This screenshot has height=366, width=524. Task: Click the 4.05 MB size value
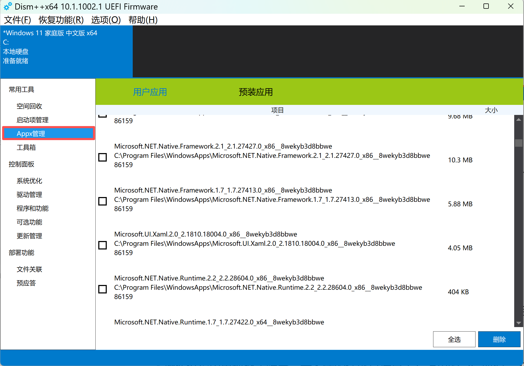(x=460, y=248)
